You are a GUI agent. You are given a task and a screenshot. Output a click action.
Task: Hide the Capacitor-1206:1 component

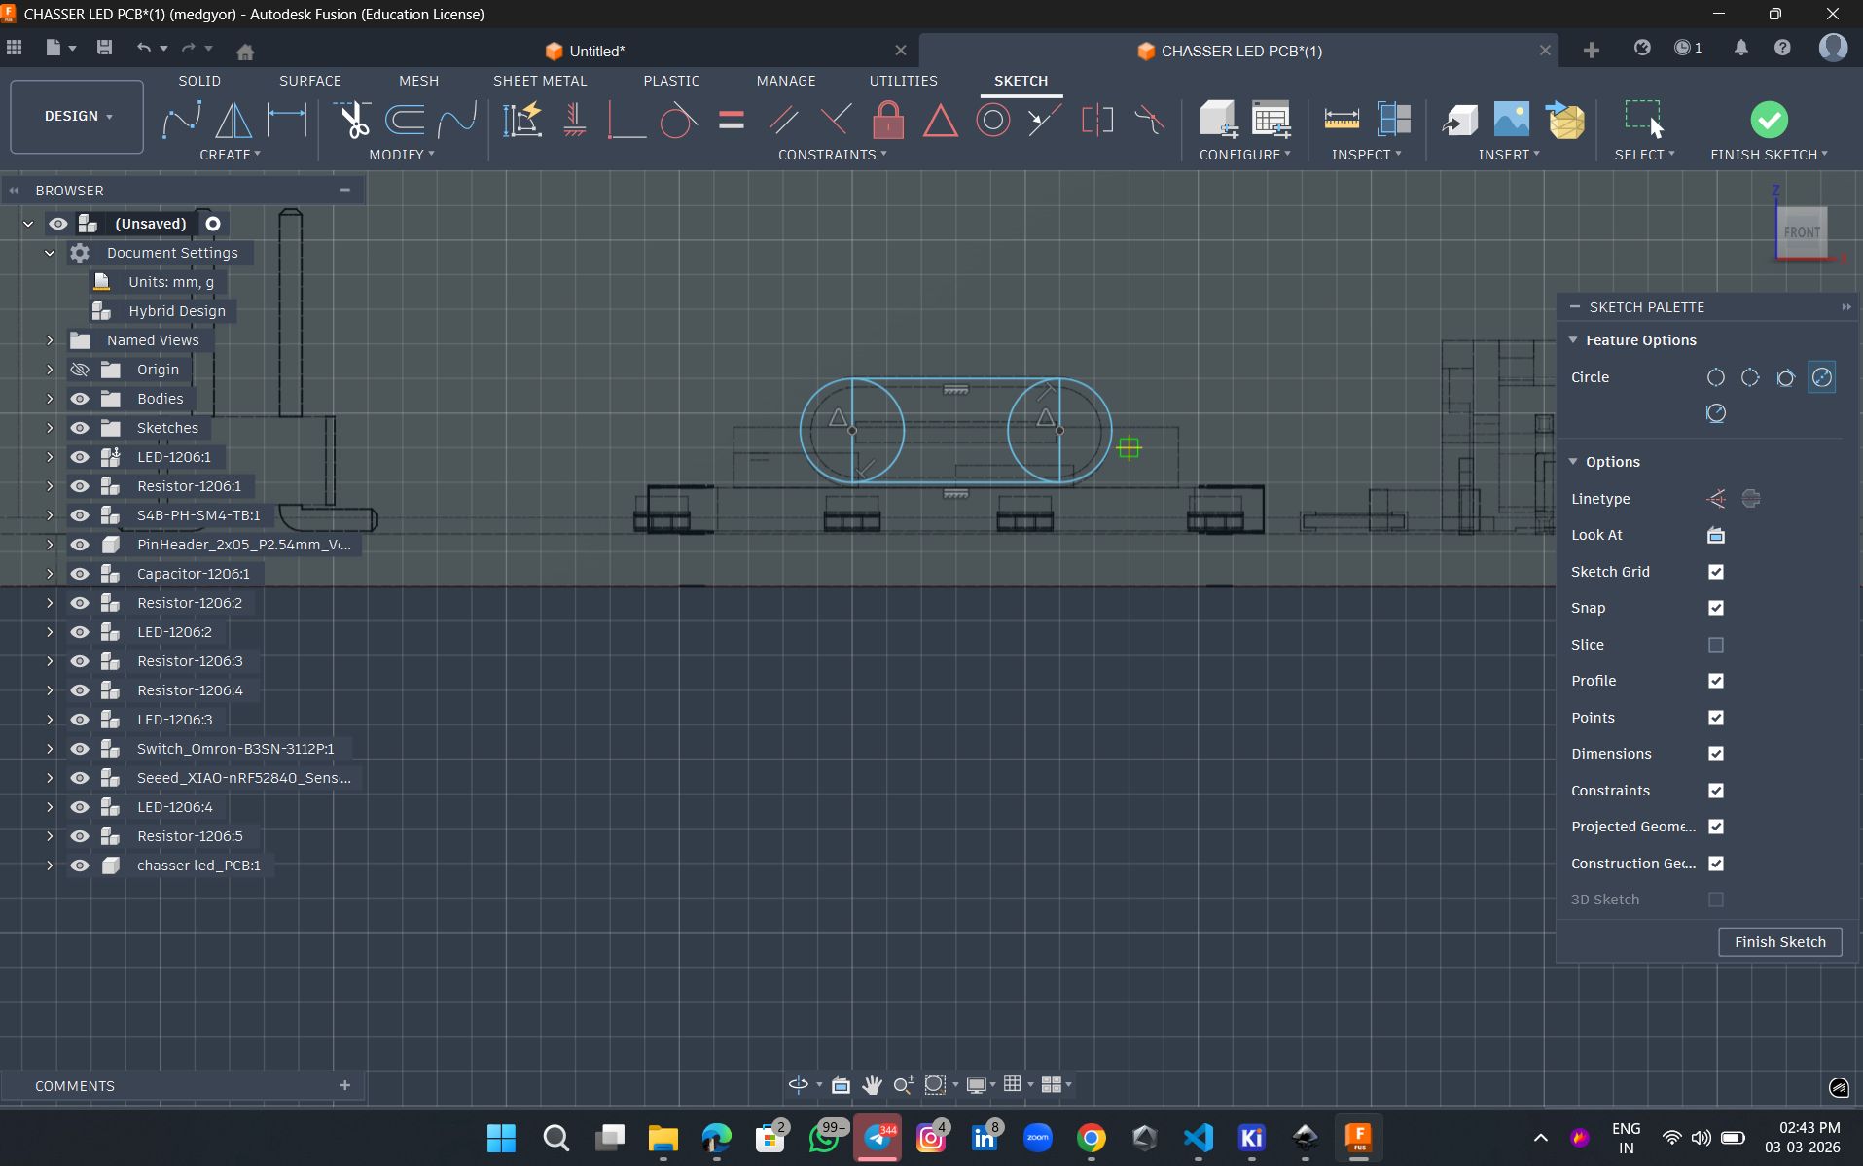click(80, 574)
